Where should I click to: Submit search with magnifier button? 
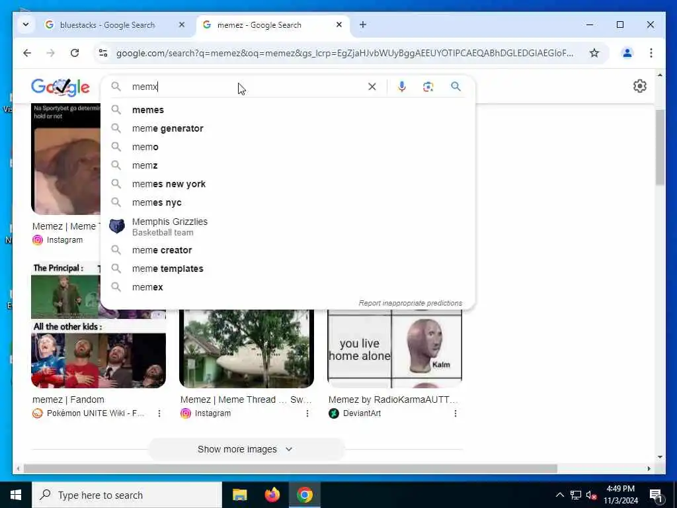pyautogui.click(x=456, y=87)
